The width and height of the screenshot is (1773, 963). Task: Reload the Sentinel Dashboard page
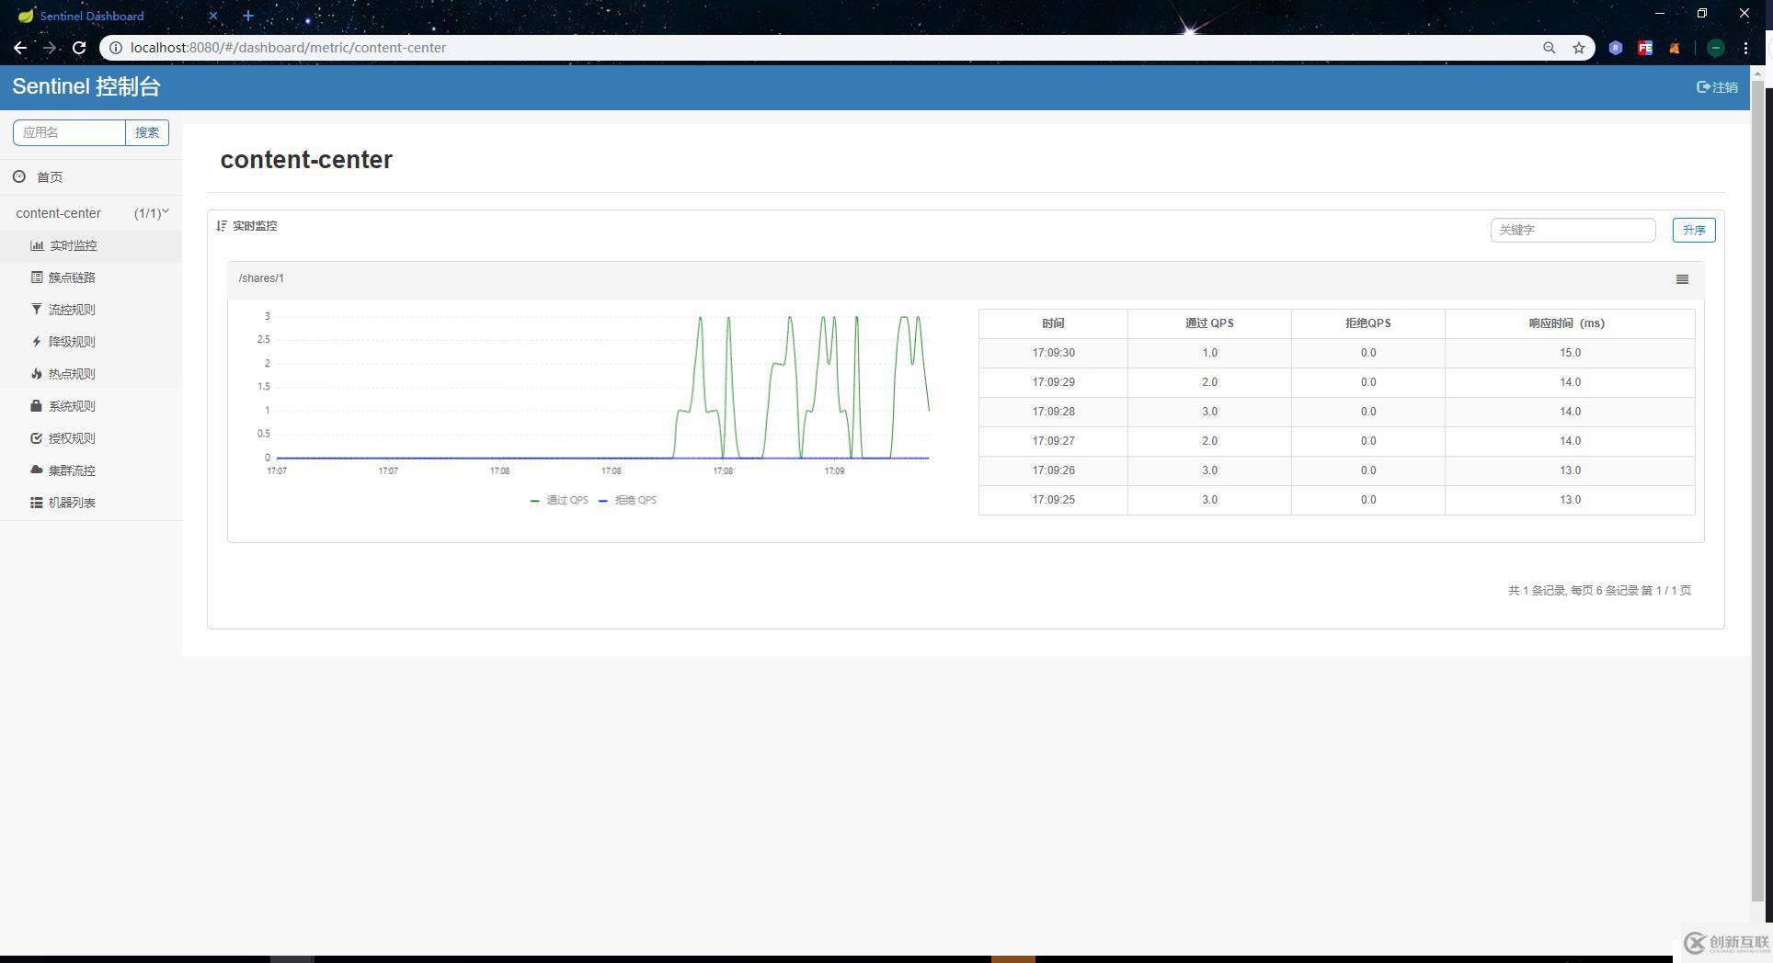[79, 48]
